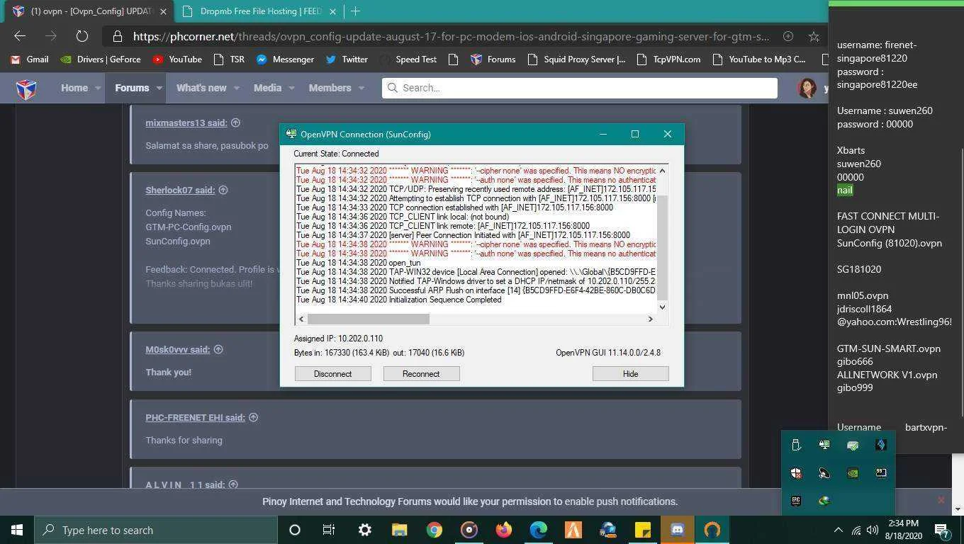Hide the OpenVPN Connection window
This screenshot has width=964, height=544.
[630, 373]
